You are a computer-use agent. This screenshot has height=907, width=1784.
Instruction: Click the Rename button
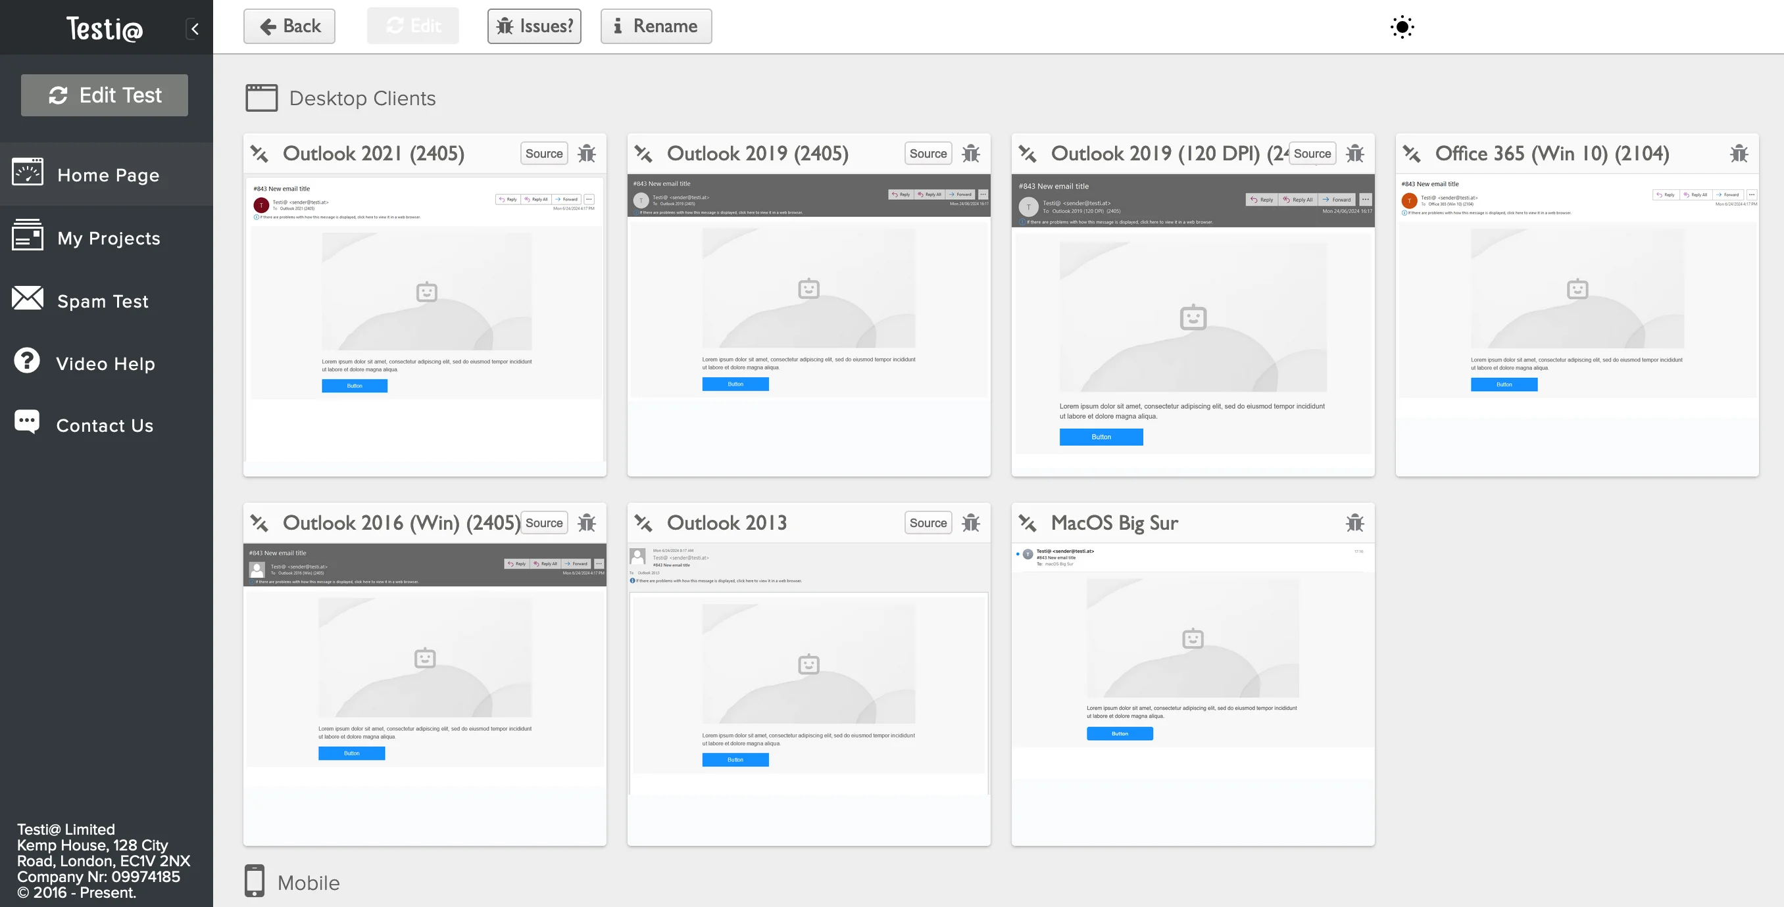tap(656, 26)
